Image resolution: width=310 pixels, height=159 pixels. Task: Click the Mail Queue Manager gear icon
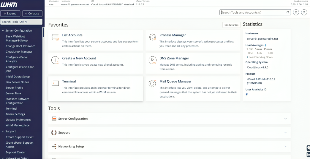pyautogui.click(x=152, y=83)
